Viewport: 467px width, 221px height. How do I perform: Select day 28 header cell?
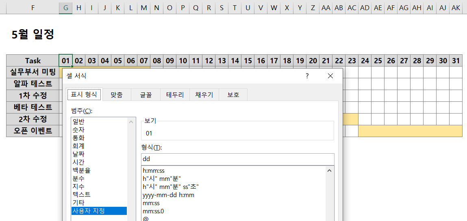pyautogui.click(x=417, y=60)
